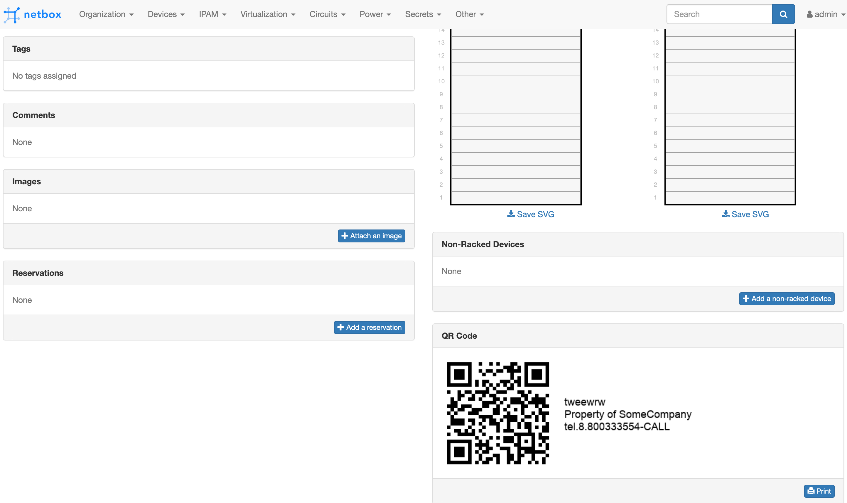This screenshot has width=847, height=503.
Task: Click the NetBox logo icon
Action: click(11, 15)
